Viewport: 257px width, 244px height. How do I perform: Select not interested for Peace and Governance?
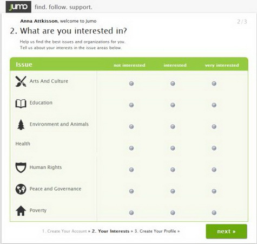[x=131, y=191]
